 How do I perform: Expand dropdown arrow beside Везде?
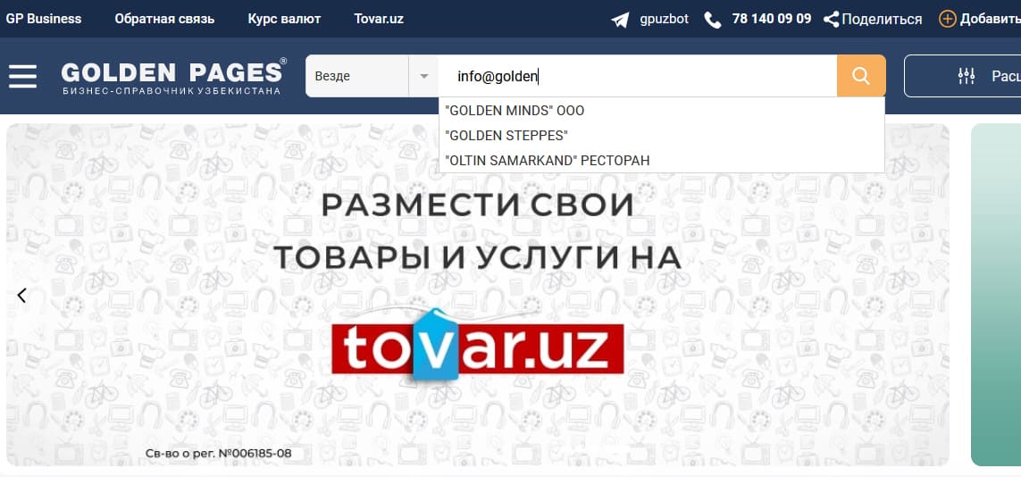pyautogui.click(x=424, y=76)
